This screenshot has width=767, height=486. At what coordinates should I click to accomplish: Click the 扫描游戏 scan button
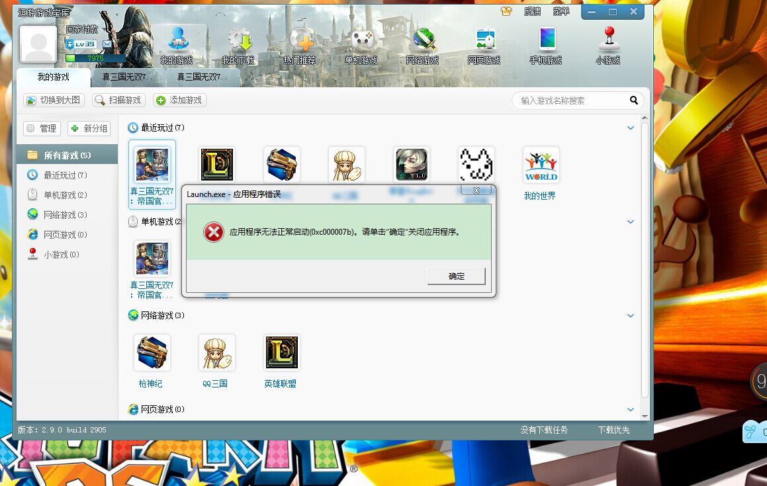point(119,101)
